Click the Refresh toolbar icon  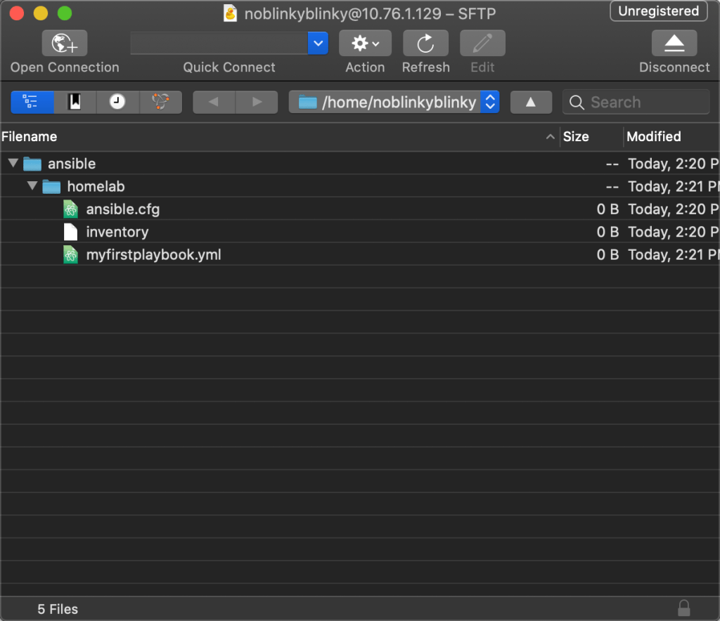click(425, 44)
